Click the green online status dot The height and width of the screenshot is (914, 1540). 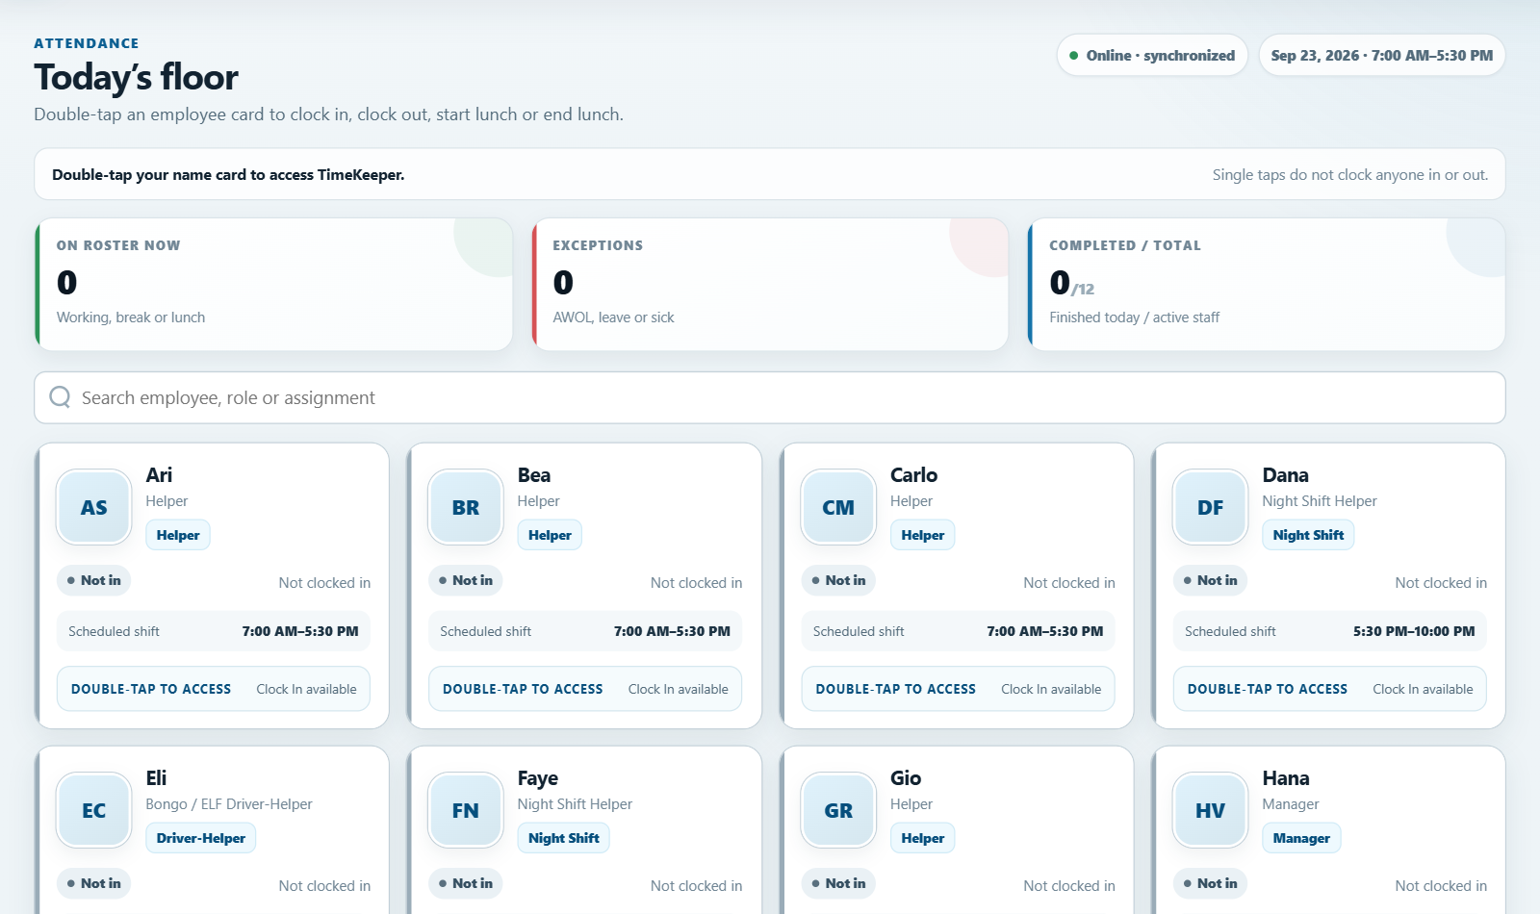tap(1074, 56)
